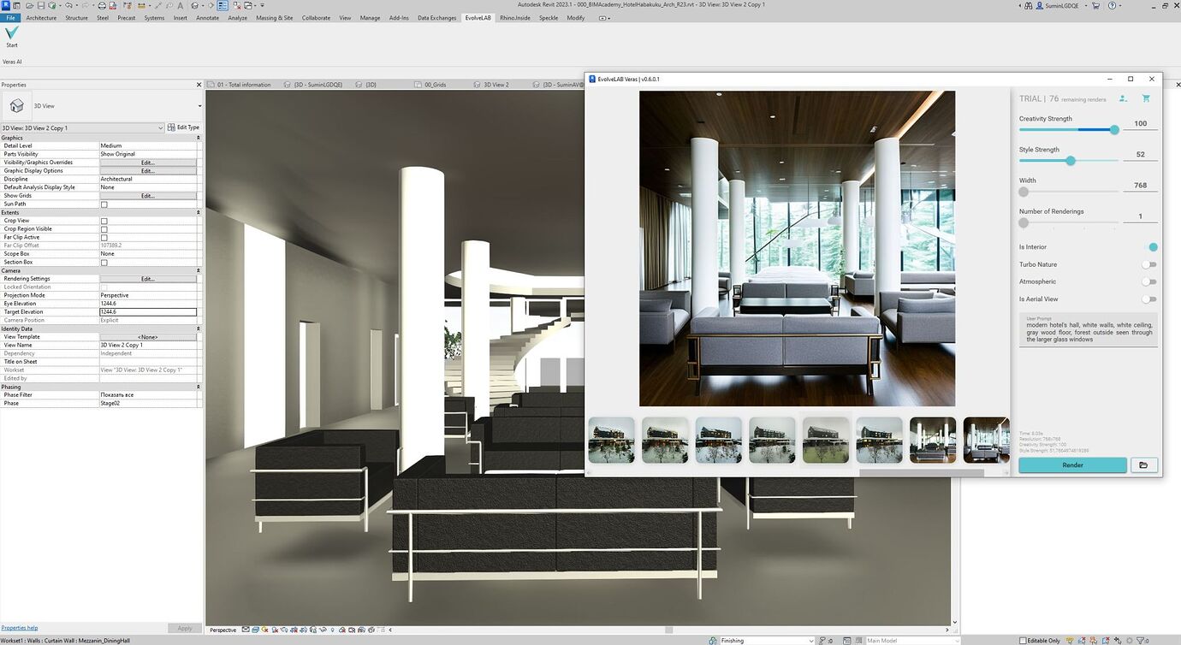Click the account icon next to remaining renders
Viewport: 1181px width, 645px height.
(1124, 98)
